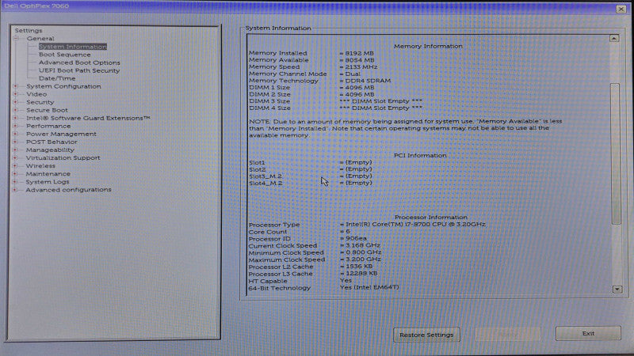Select the Advanced configurations label
634x356 pixels.
[68, 190]
